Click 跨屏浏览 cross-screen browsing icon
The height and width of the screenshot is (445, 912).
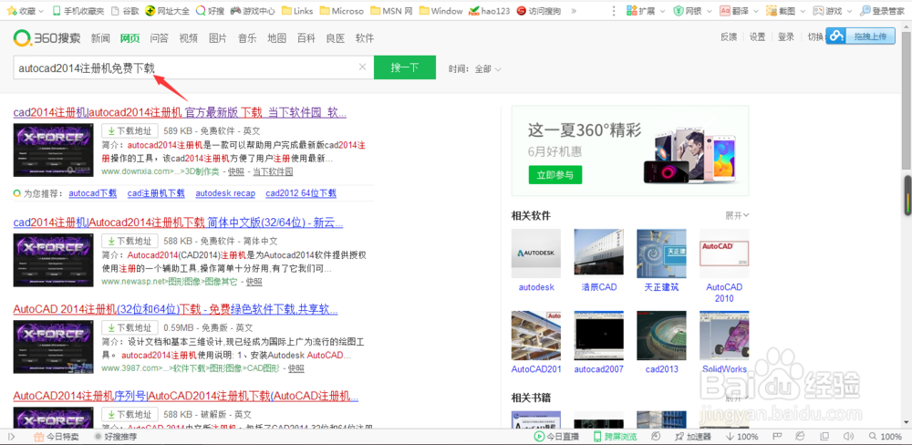(x=615, y=436)
